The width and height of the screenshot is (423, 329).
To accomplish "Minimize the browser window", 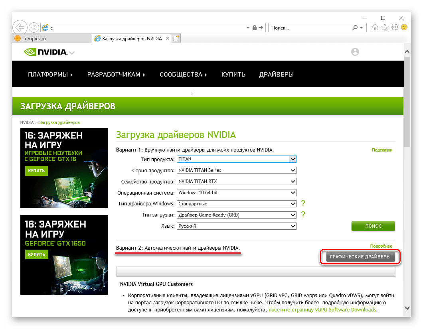I will coord(365,18).
